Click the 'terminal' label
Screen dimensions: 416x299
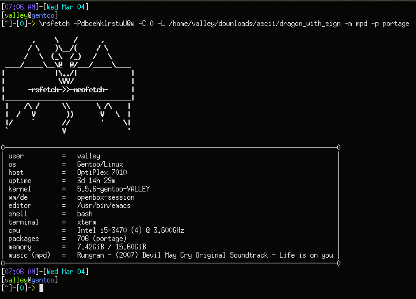24,222
